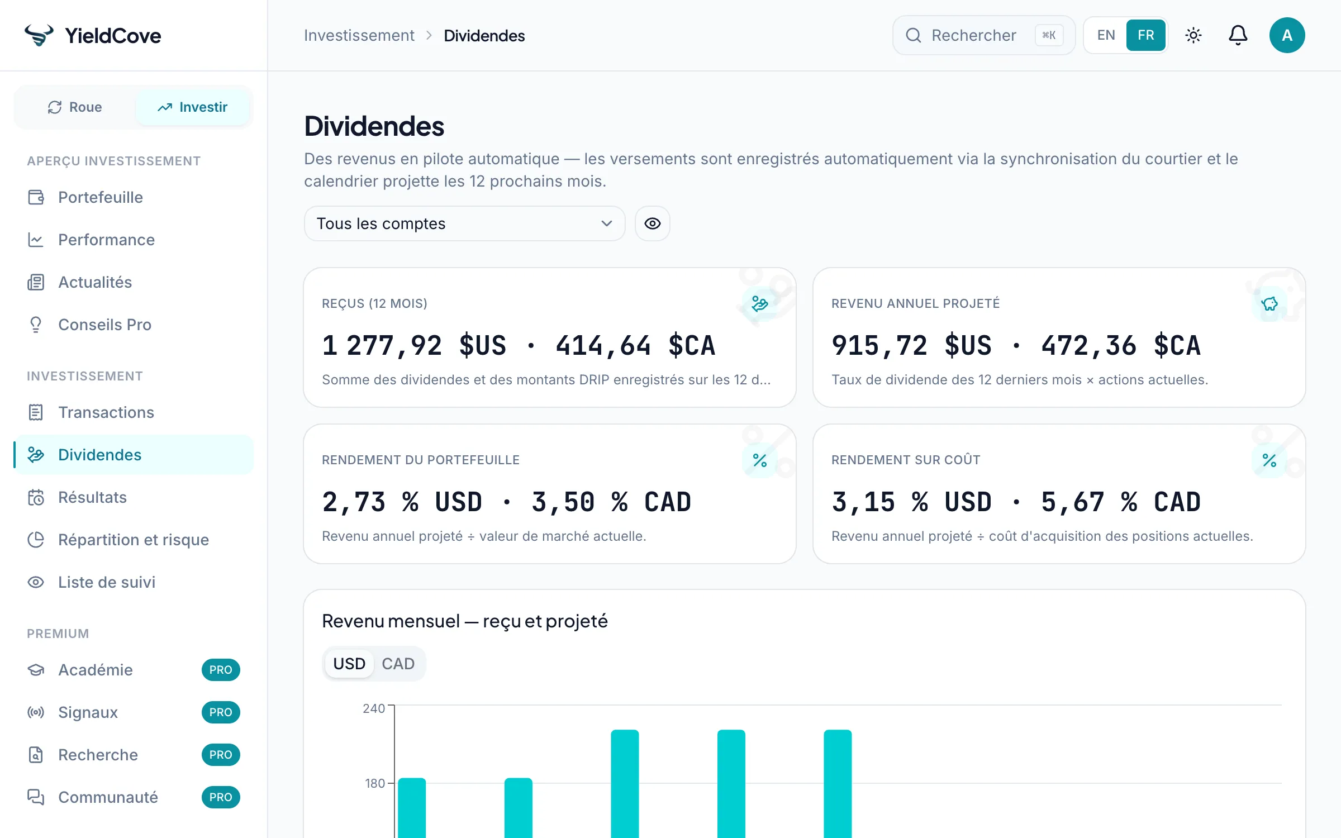
Task: Click 'APERÇU INVESTISSEMENT' section header
Action: coord(113,161)
